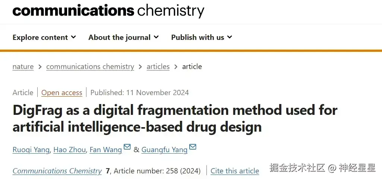Click the DigFrag article title heading
382x179 pixels.
(x=175, y=119)
